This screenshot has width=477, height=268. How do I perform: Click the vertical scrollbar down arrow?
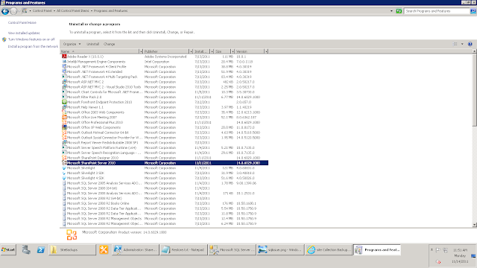475,225
